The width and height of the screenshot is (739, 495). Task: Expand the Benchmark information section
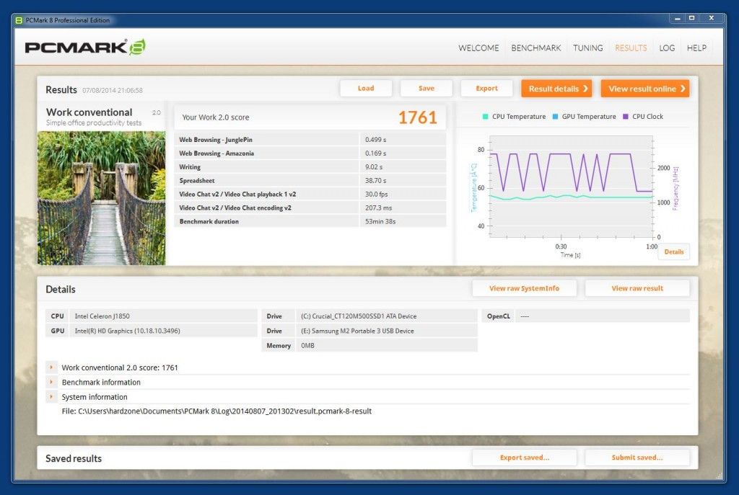(x=51, y=382)
